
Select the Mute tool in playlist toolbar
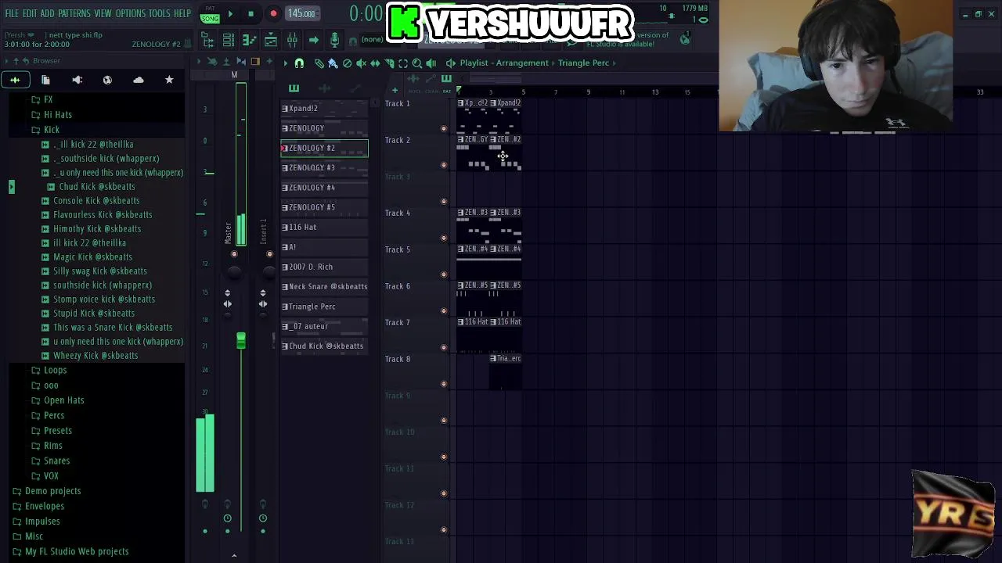361,63
